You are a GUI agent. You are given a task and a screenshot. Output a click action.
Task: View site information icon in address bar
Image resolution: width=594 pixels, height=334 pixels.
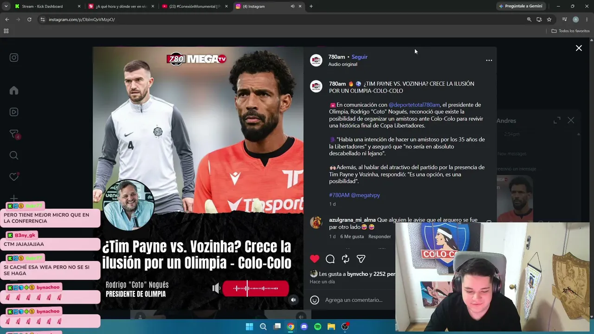coord(43,19)
